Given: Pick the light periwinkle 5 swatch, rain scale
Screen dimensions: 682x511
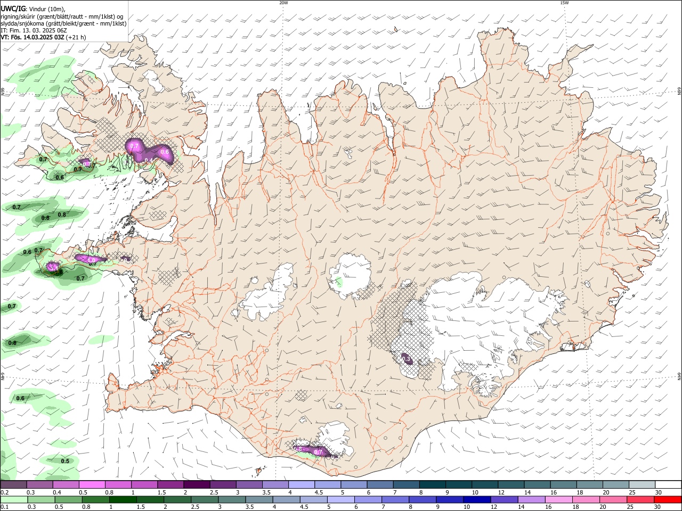Looking at the screenshot, I should [341, 499].
